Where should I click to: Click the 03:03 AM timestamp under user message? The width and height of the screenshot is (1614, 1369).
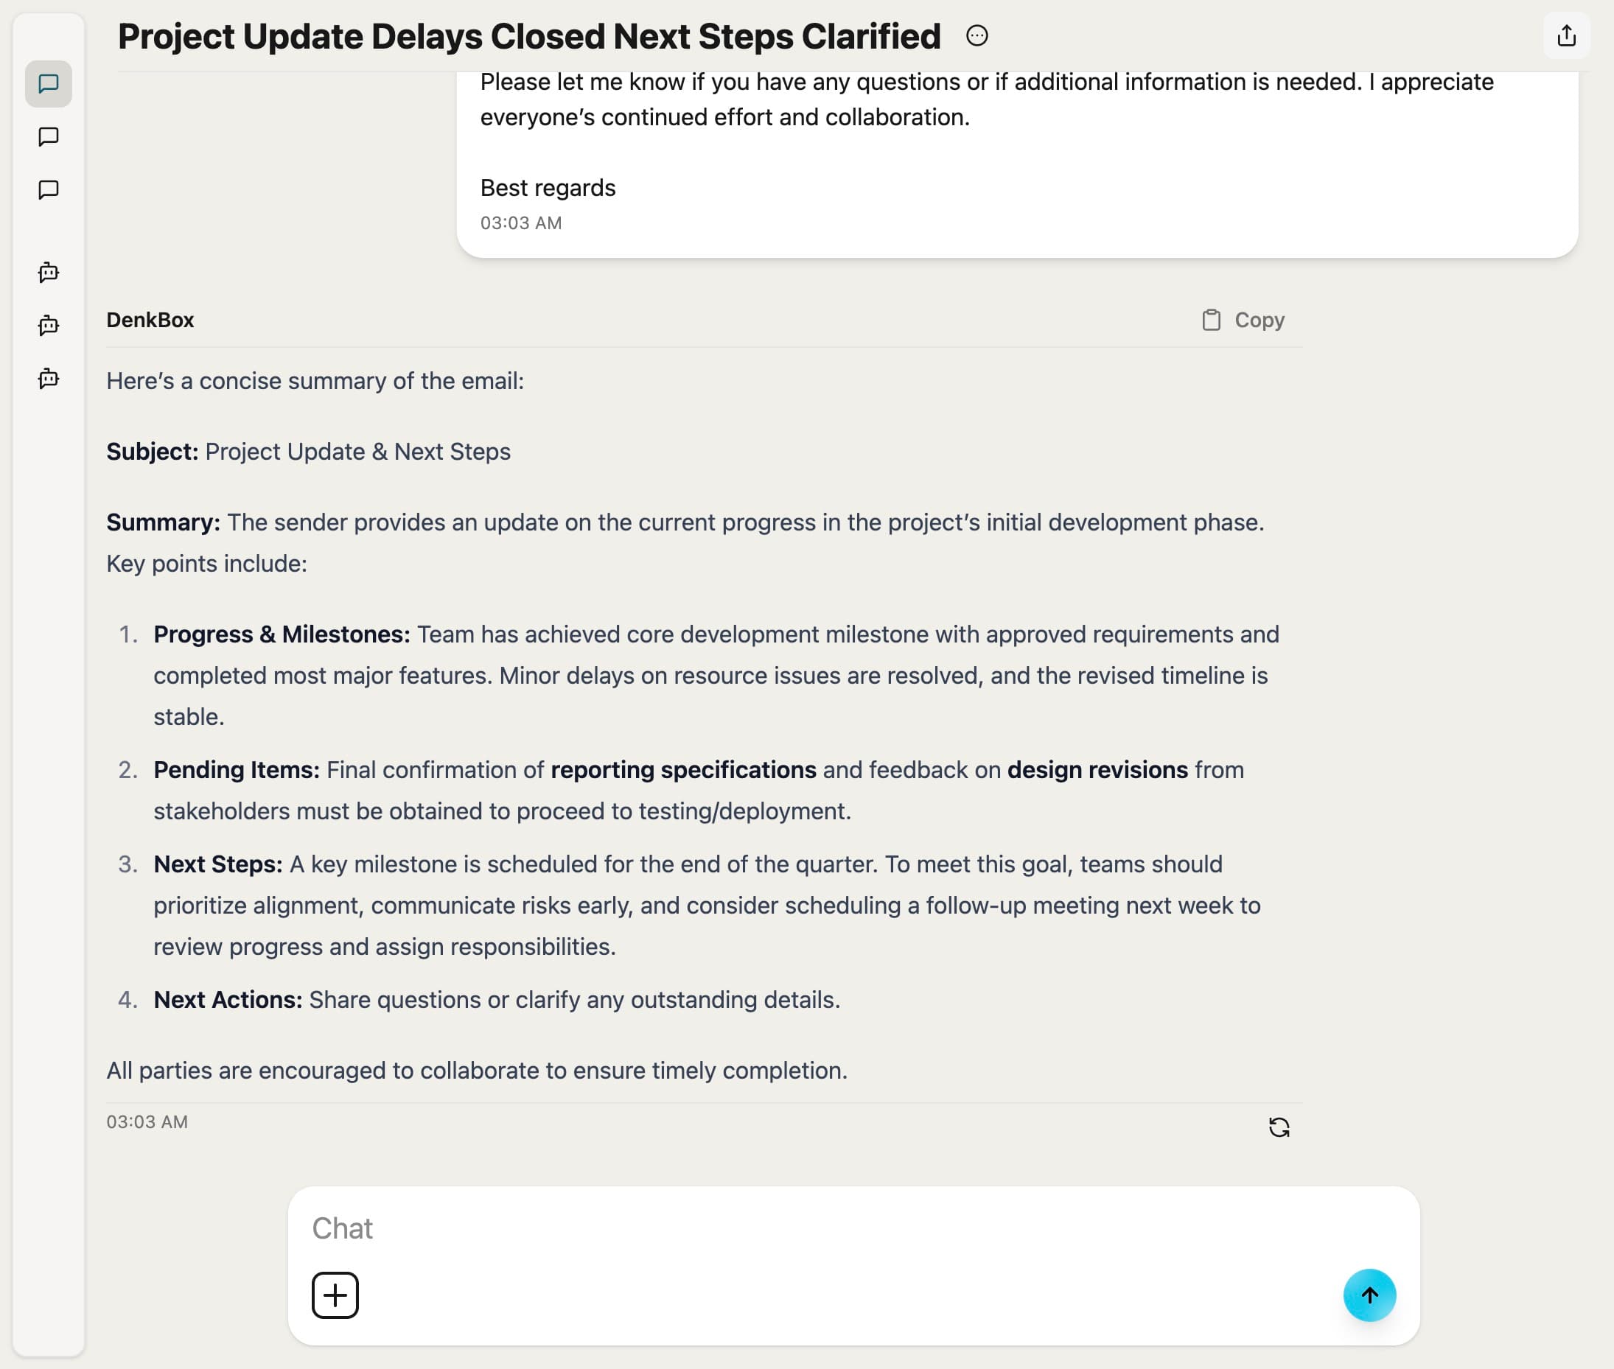[521, 223]
